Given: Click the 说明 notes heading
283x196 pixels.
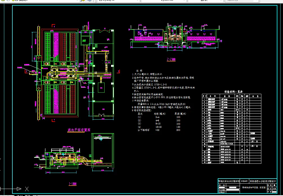Looking at the screenshot, I should 139,71.
